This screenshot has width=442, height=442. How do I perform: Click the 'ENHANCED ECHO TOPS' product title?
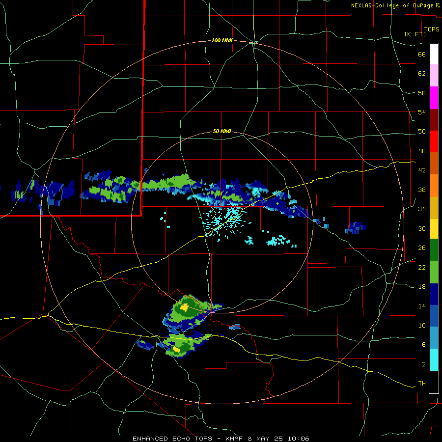[172, 439]
